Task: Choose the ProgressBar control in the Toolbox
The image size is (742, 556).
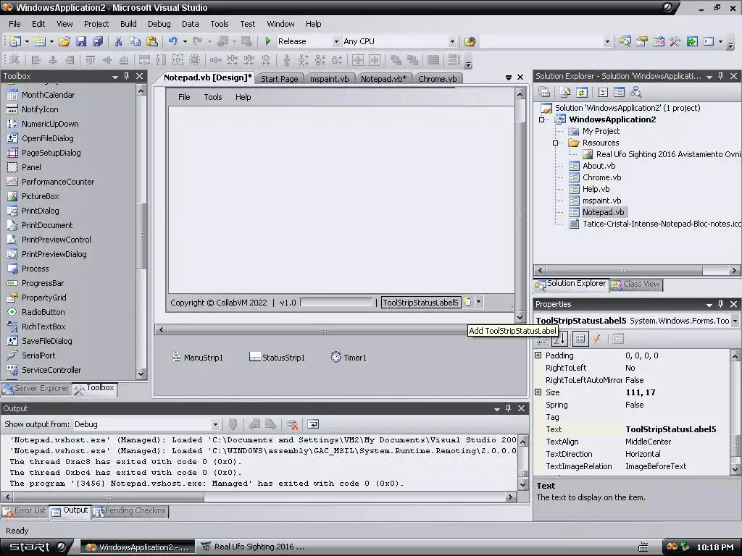Action: click(43, 283)
